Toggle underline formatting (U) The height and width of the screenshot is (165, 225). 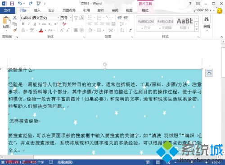[35, 24]
